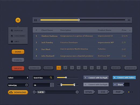Select page 7 in pagination

[x=99, y=68]
